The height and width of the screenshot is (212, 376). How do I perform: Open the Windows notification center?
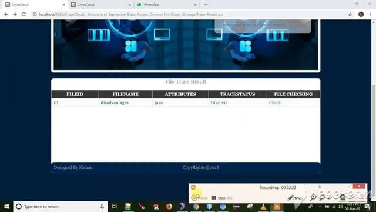click(367, 207)
